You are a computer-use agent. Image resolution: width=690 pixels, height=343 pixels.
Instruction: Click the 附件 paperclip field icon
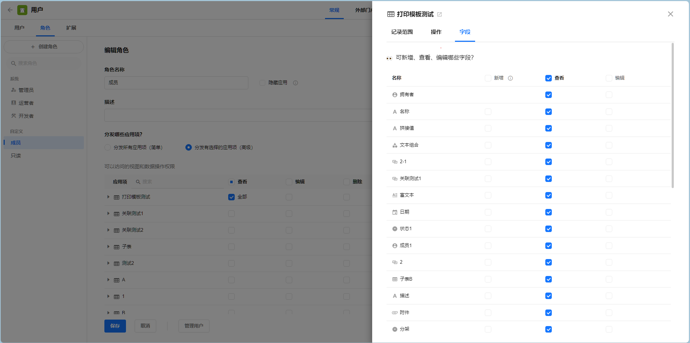tap(395, 313)
